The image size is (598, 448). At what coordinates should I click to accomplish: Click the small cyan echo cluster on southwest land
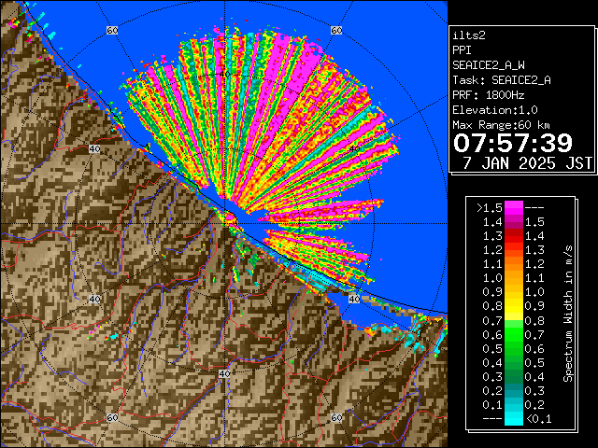tap(113, 337)
